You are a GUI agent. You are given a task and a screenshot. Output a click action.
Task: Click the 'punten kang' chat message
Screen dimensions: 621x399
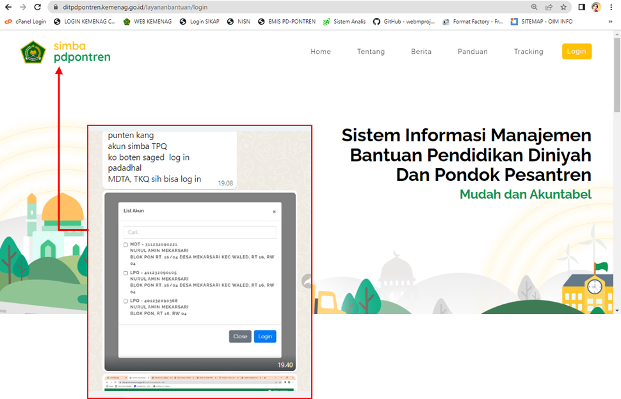tap(170, 159)
